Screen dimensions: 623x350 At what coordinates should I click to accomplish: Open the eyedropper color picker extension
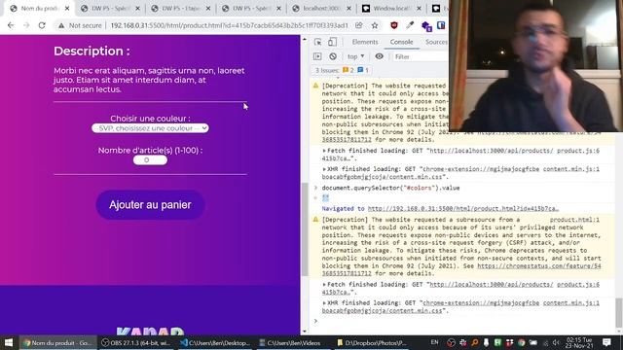(410, 25)
